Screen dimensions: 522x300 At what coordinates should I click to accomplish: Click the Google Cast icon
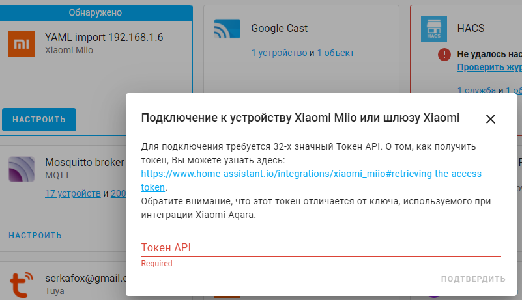point(227,29)
